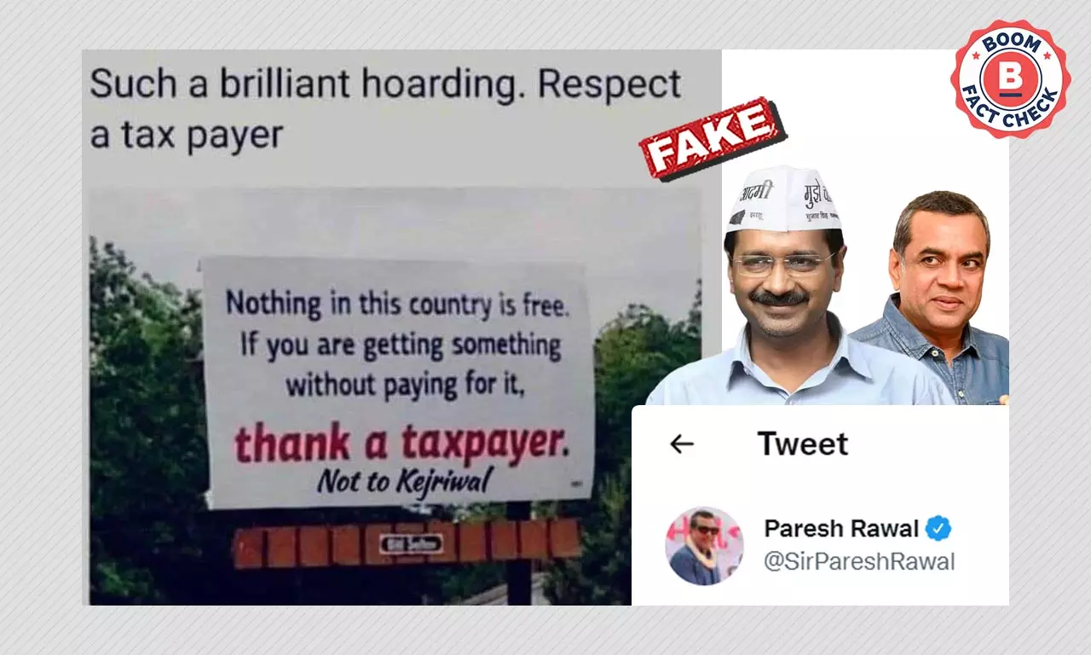Select the @SirPareshRawal handle
This screenshot has height=655, width=1091.
[x=859, y=563]
